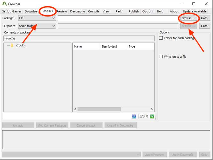This screenshot has height=160, width=213.
Task: Switch to the Download tab
Action: point(32,11)
